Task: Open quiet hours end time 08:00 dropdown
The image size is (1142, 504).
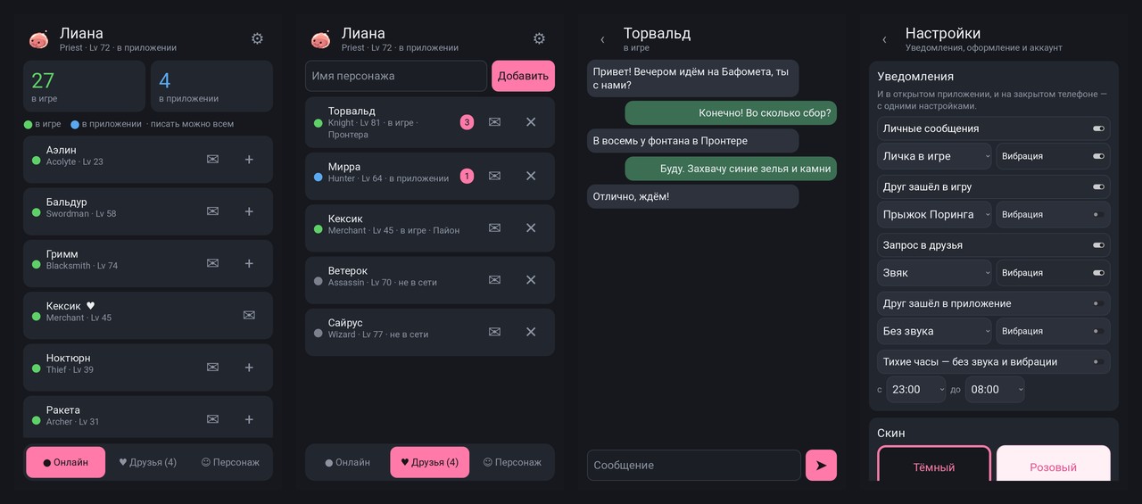Action: (995, 390)
